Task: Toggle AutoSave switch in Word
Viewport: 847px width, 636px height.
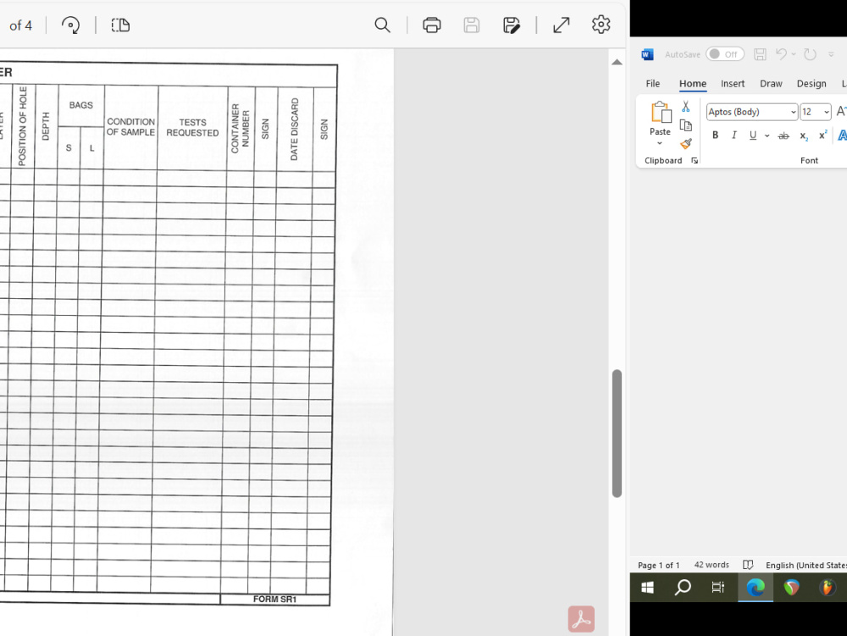Action: pyautogui.click(x=725, y=54)
